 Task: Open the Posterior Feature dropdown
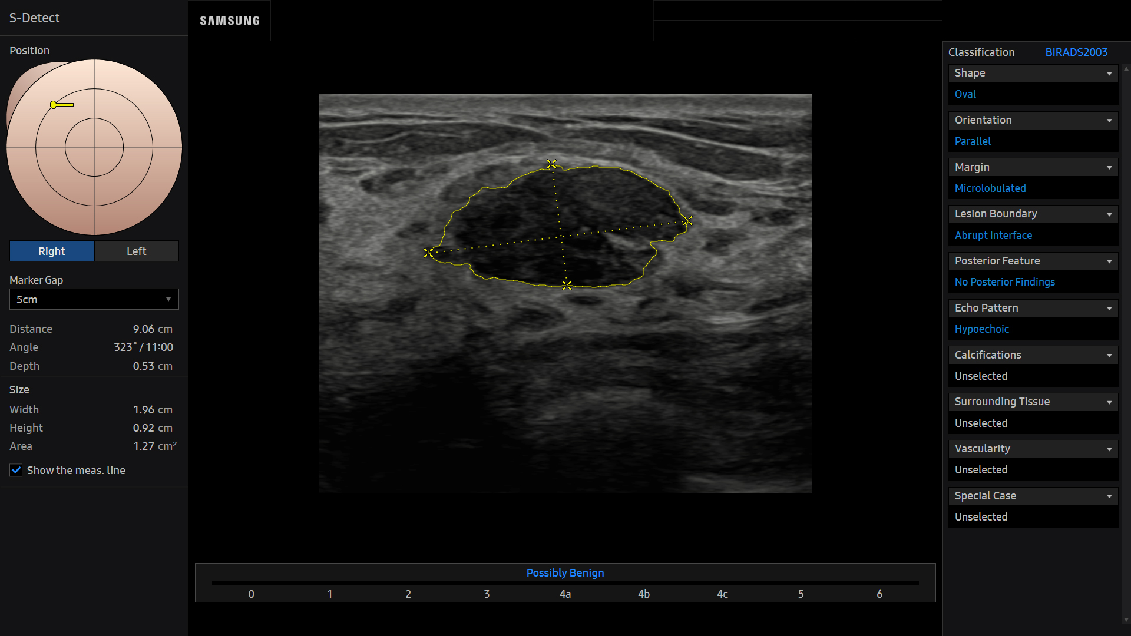point(1033,261)
